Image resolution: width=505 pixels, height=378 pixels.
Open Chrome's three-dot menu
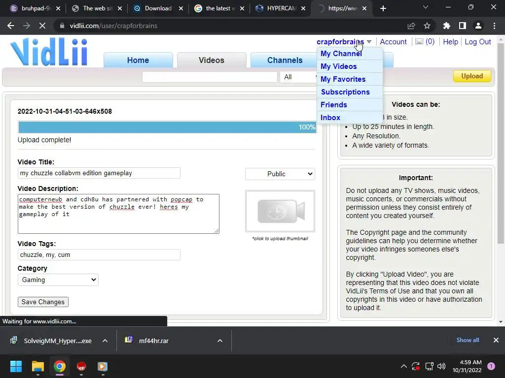(494, 26)
